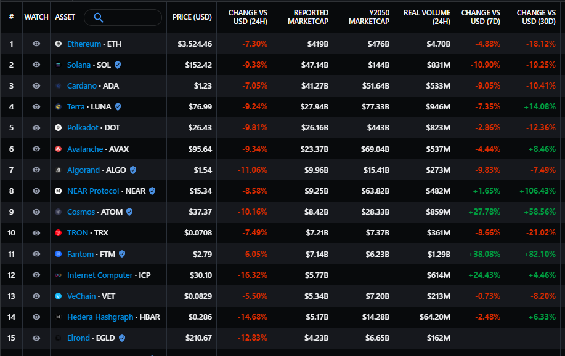Click the verified badge next to ATOM
Image resolution: width=565 pixels, height=356 pixels.
tap(129, 212)
